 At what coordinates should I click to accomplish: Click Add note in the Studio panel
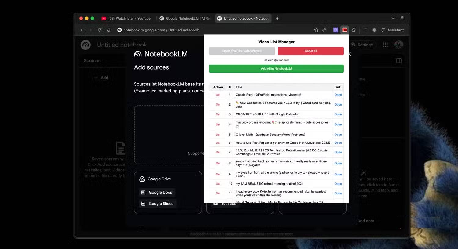[x=366, y=221]
